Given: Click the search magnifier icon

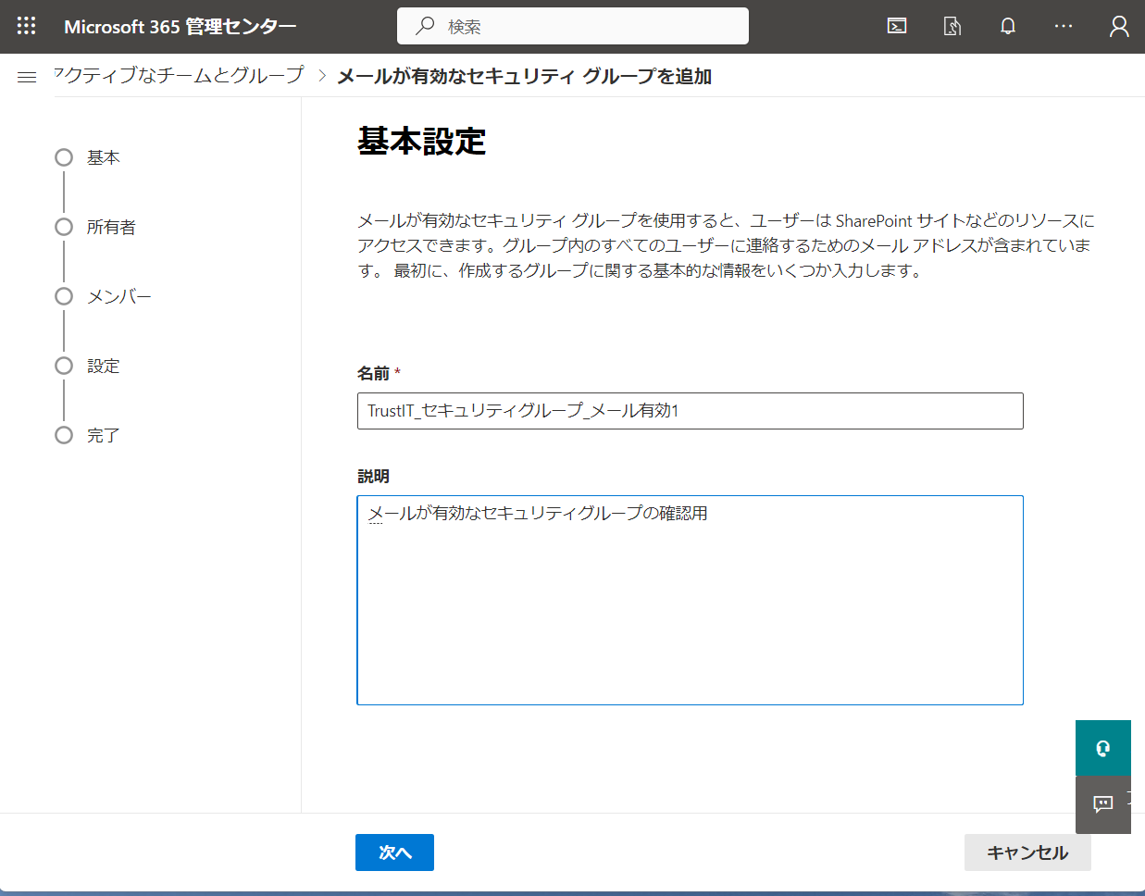Looking at the screenshot, I should tap(425, 26).
